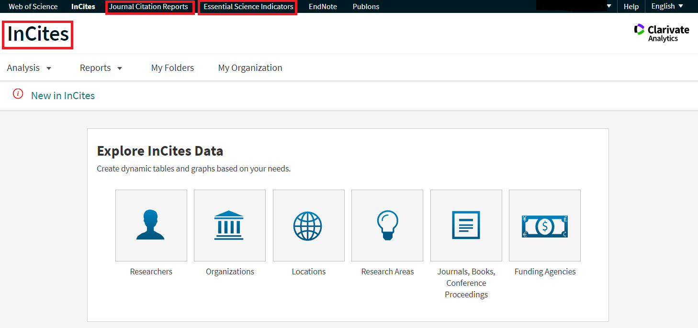This screenshot has width=698, height=328.
Task: Open the EndNote link
Action: (x=323, y=7)
